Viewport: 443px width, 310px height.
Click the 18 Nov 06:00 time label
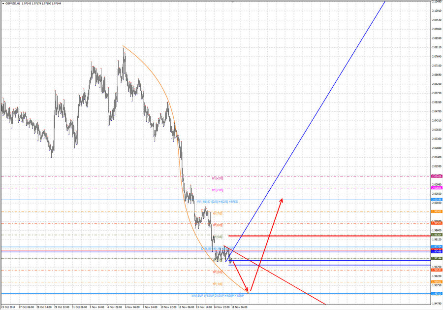(239, 307)
